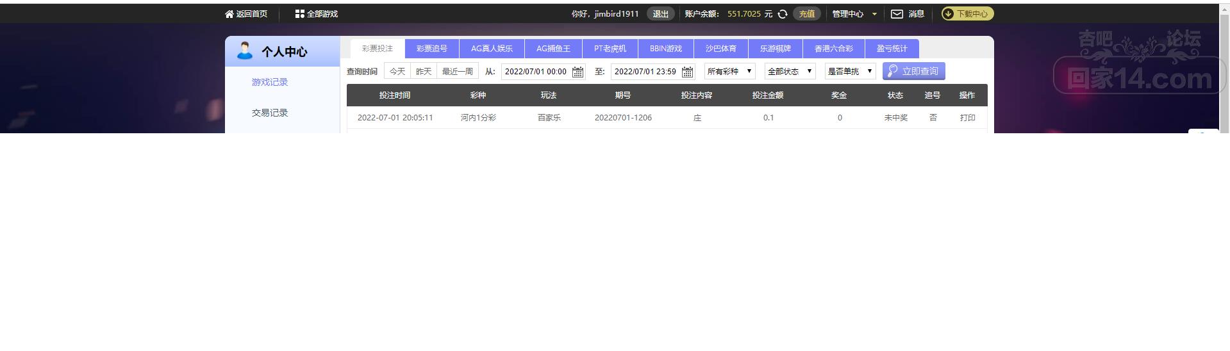Viewport: 1230px width, 351px height.
Task: Click the envelope message icon
Action: [x=897, y=13]
